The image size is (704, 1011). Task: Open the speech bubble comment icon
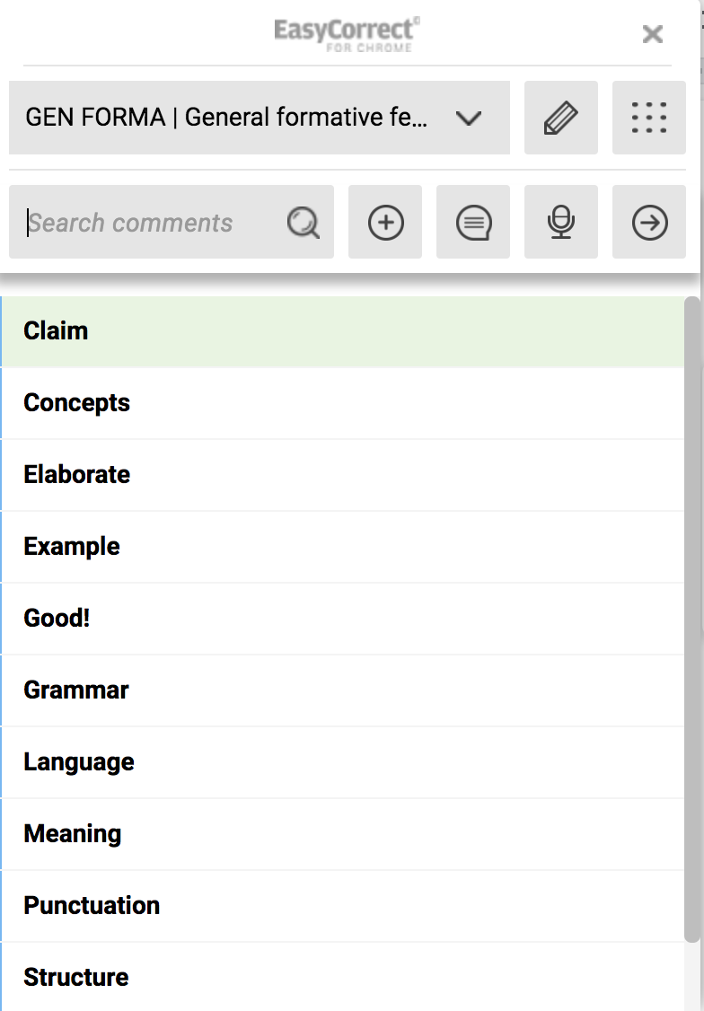[x=473, y=223]
